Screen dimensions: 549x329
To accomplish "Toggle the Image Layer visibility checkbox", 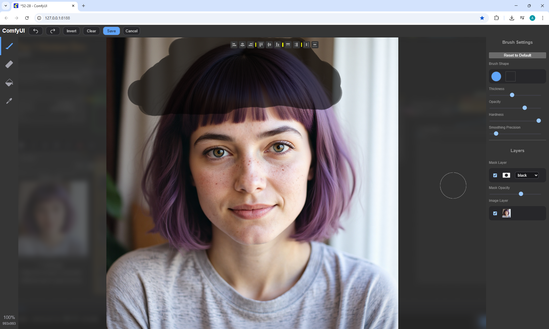I will tap(495, 213).
